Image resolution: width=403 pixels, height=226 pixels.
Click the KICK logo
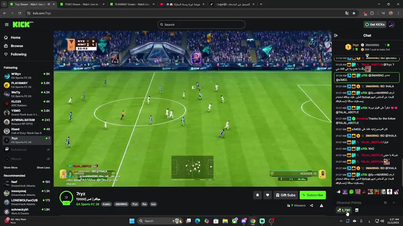point(23,24)
